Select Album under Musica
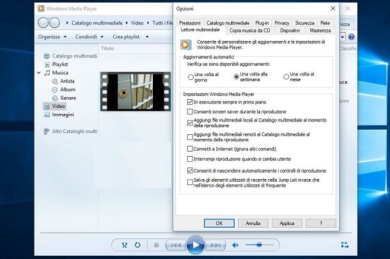 64,90
